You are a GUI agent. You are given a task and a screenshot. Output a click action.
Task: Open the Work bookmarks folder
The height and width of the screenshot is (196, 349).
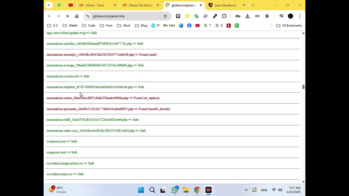(124, 26)
